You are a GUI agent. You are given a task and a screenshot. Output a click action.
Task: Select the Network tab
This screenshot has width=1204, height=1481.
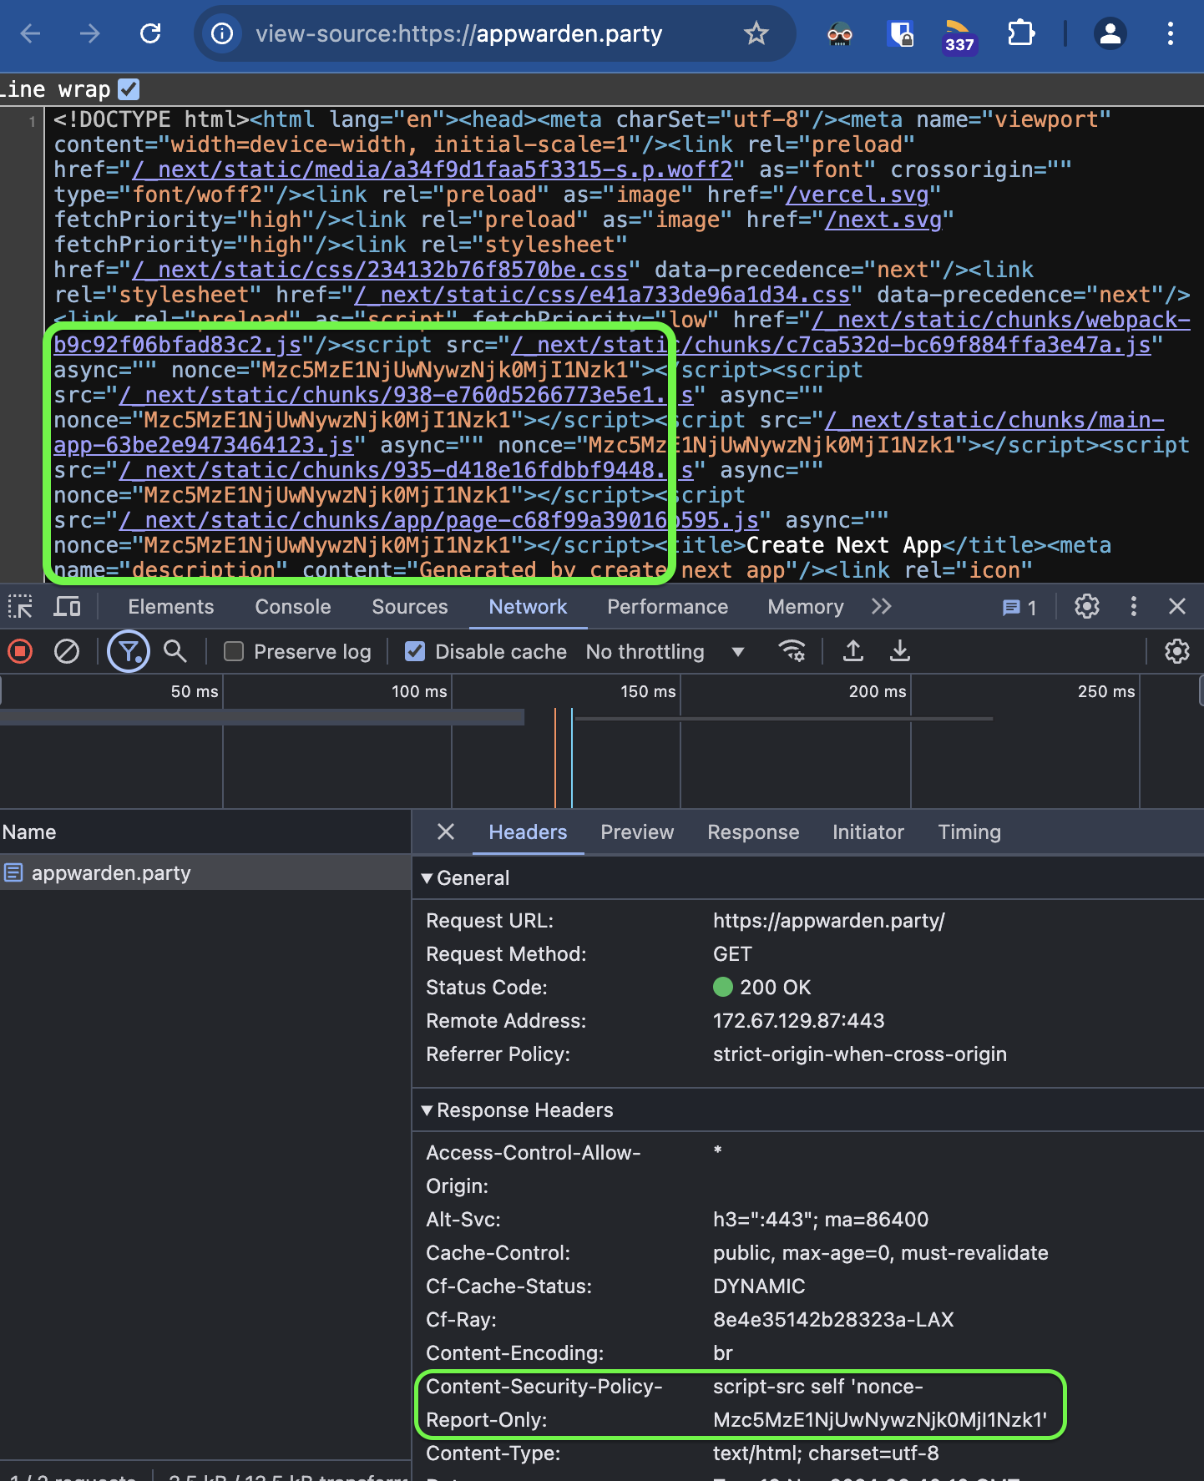[528, 607]
